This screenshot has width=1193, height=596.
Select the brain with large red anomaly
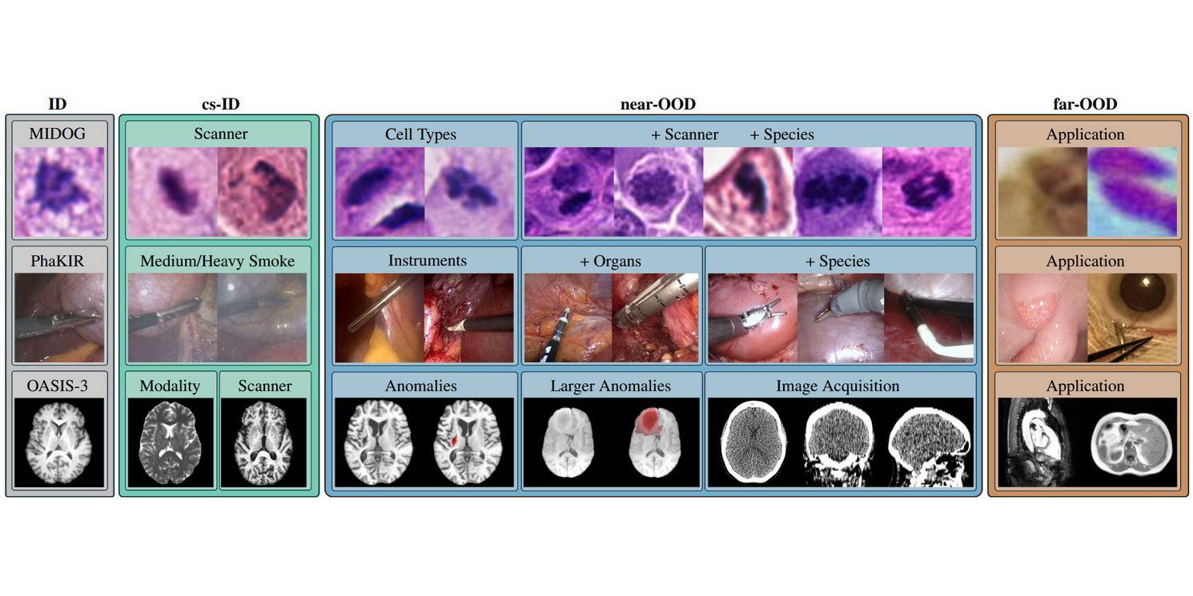pyautogui.click(x=657, y=442)
